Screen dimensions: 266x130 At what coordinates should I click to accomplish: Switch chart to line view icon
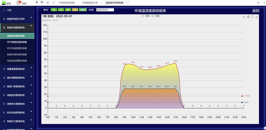coord(244,17)
